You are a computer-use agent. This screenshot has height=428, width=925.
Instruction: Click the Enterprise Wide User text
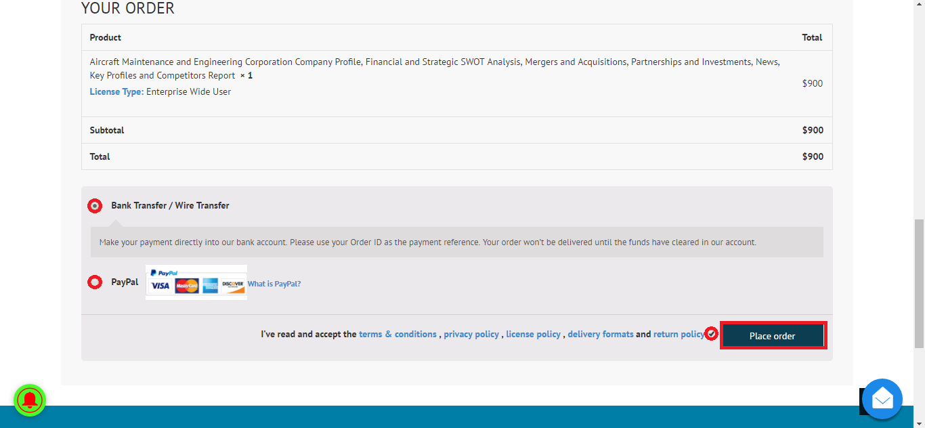(x=189, y=92)
